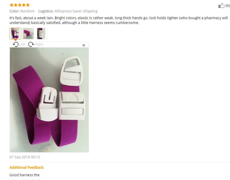Click the fifth orange rating star

(x=28, y=5)
